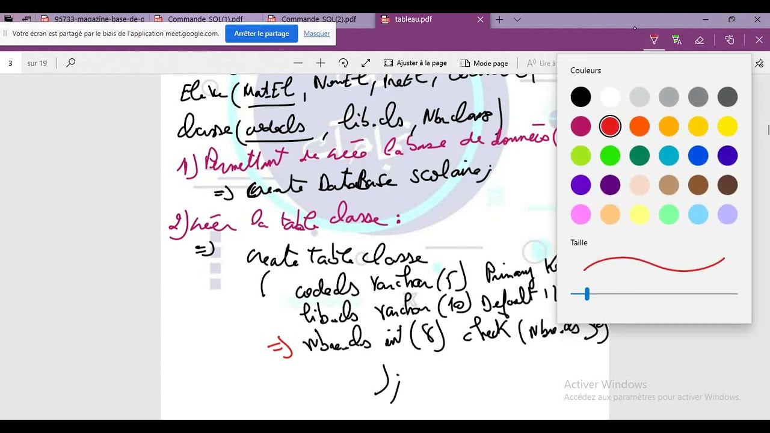Select the pastel light blue swatch
Image resolution: width=770 pixels, height=433 pixels.
coord(698,215)
